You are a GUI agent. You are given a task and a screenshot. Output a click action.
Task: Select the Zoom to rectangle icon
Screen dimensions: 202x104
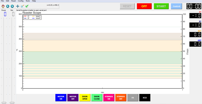point(22,6)
